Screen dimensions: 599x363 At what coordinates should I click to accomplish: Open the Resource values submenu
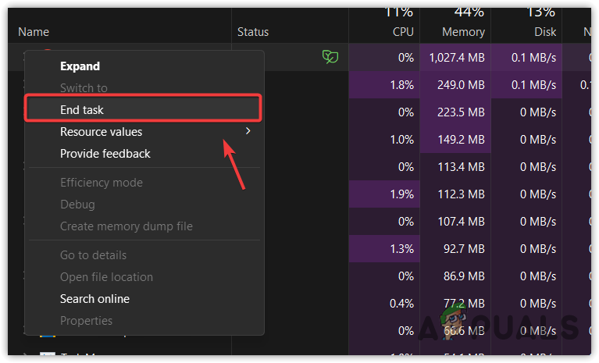point(102,132)
